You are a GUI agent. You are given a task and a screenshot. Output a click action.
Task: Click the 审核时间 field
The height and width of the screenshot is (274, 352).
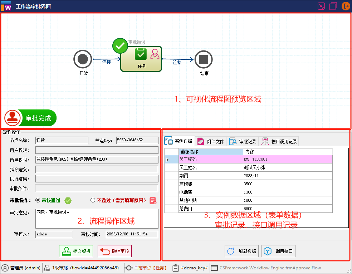[132, 234]
